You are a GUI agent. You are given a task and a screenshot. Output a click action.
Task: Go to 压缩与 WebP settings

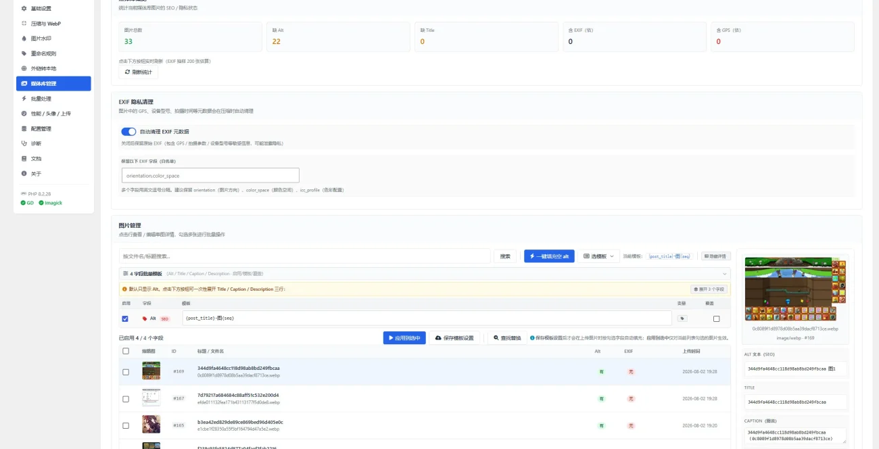53,24
